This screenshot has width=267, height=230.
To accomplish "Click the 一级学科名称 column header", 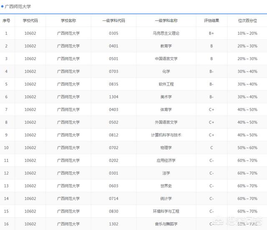I will coord(166,20).
